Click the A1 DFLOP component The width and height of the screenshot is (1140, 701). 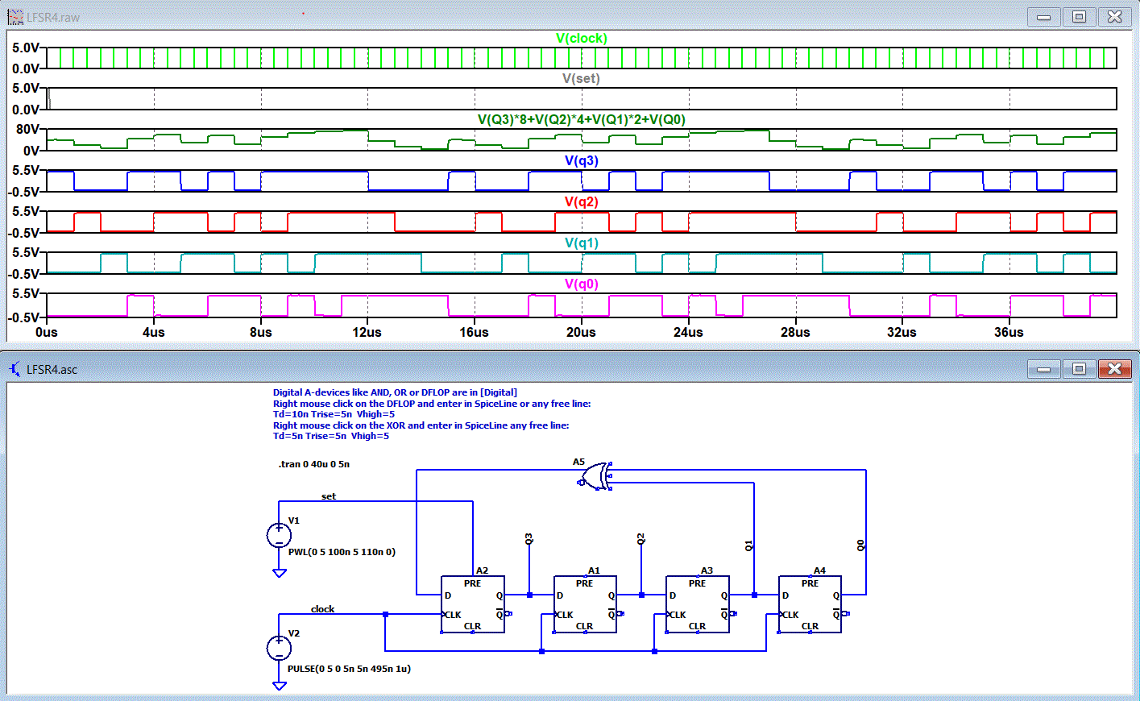585,604
